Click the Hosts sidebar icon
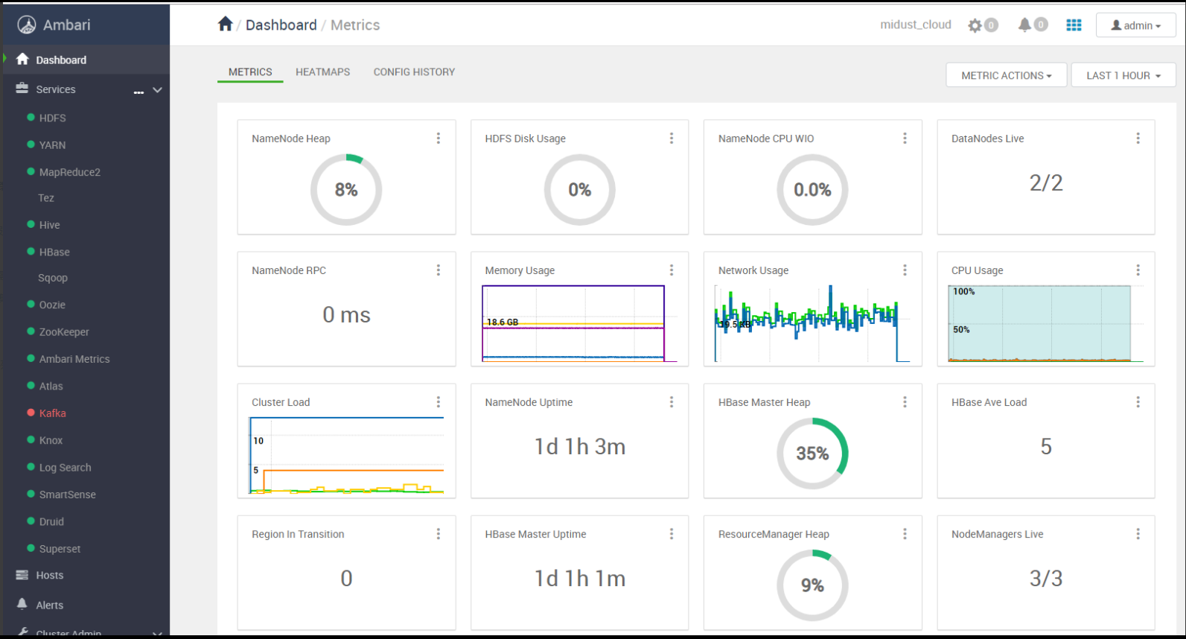 (x=22, y=575)
